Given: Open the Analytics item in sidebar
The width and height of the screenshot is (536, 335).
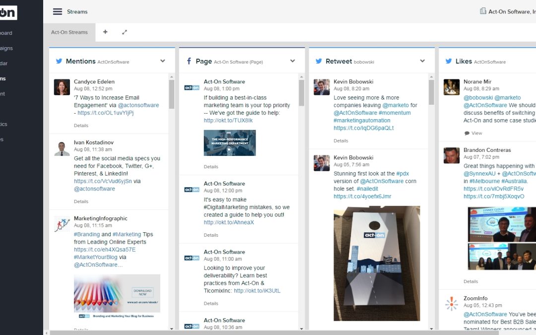Looking at the screenshot, I should pyautogui.click(x=4, y=124).
